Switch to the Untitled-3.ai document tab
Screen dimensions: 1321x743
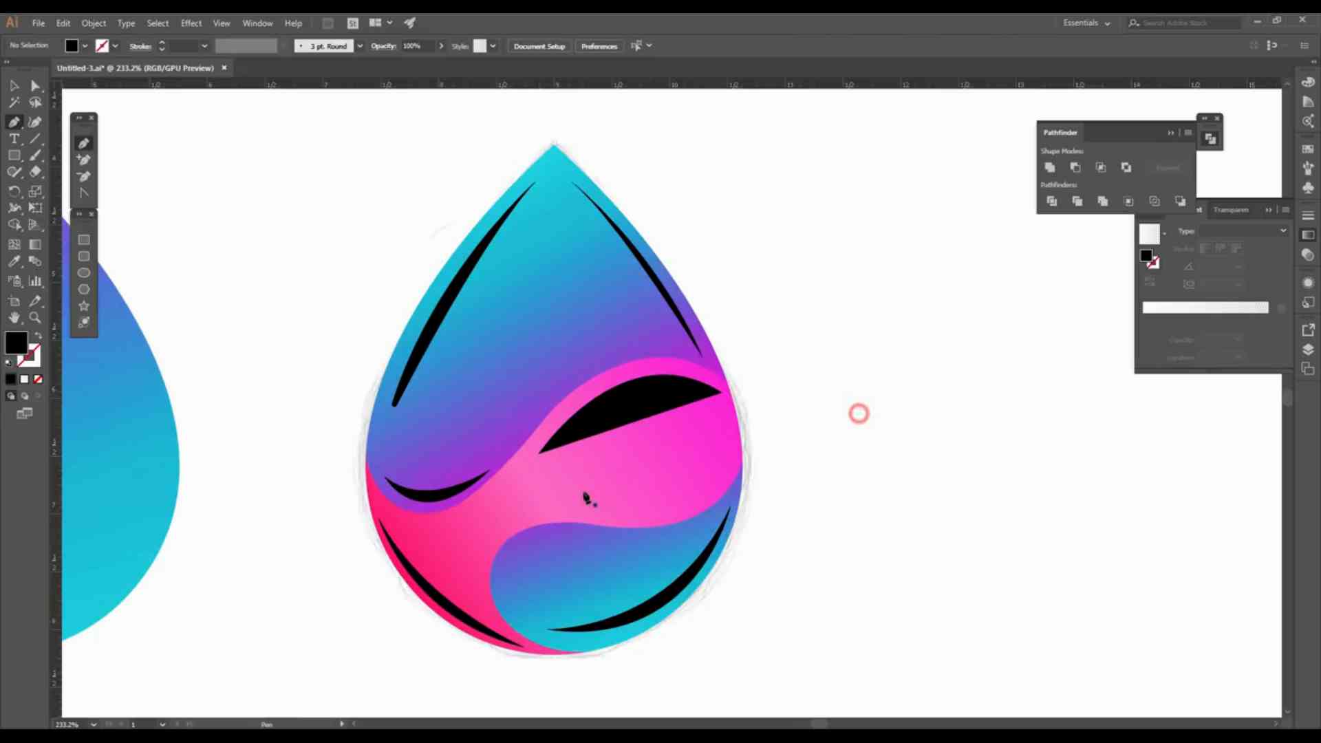coord(136,68)
